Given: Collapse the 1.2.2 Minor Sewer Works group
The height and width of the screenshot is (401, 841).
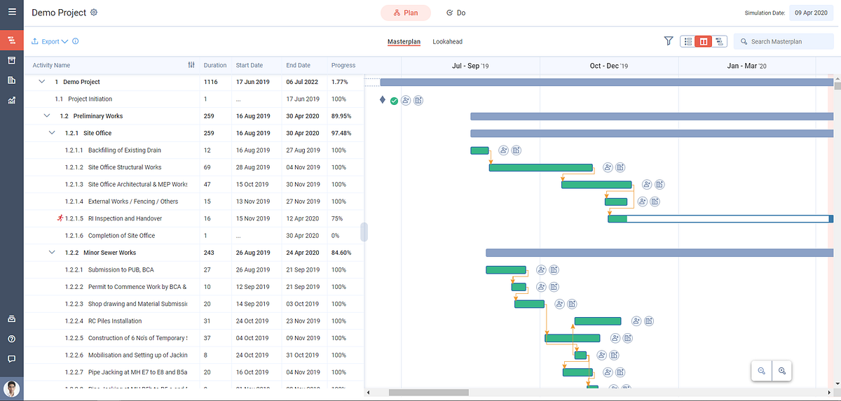Looking at the screenshot, I should click(x=52, y=253).
